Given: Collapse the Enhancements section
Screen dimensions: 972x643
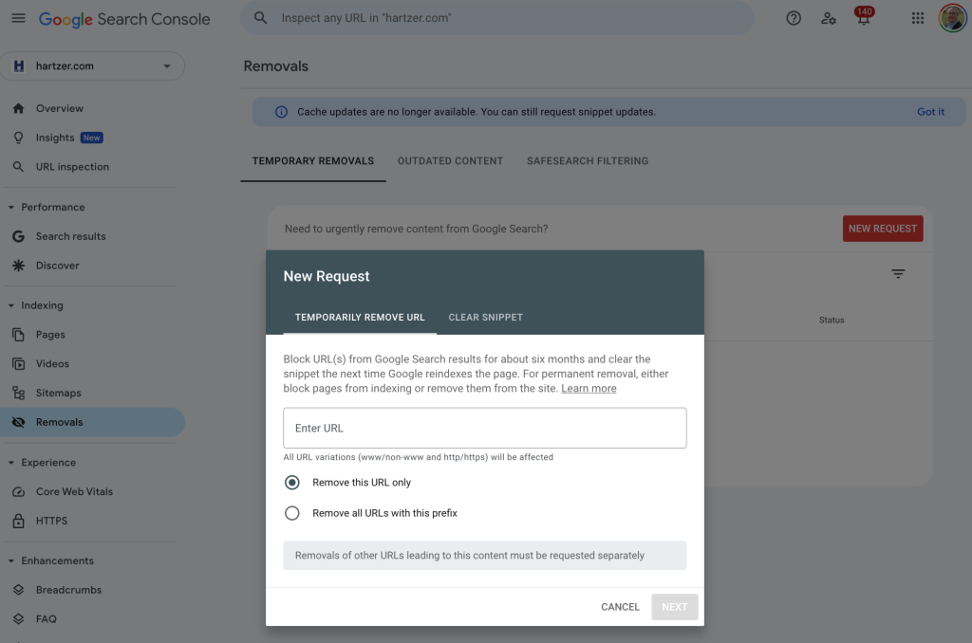Looking at the screenshot, I should click(x=11, y=560).
